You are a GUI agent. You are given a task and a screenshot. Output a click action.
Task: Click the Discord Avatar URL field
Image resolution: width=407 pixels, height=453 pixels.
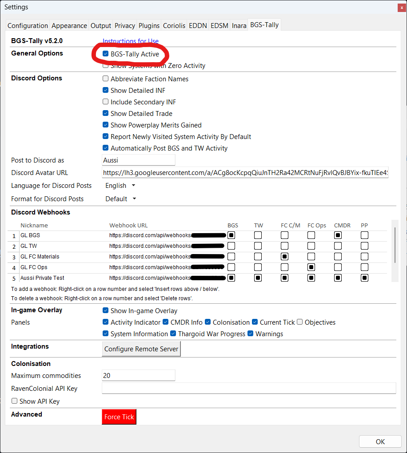[245, 172]
